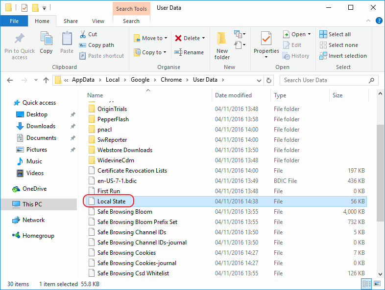This screenshot has height=290, width=385.
Task: View file History
Action: coord(296,56)
